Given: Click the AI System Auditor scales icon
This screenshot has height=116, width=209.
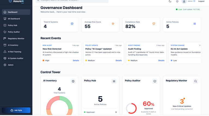Looking at the screenshot, I should tap(5, 58).
